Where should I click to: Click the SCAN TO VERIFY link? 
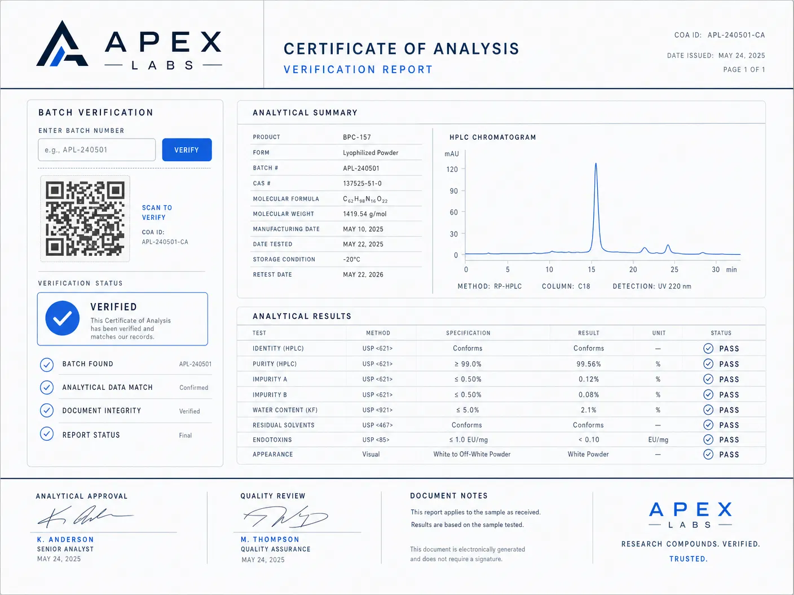[x=157, y=212]
